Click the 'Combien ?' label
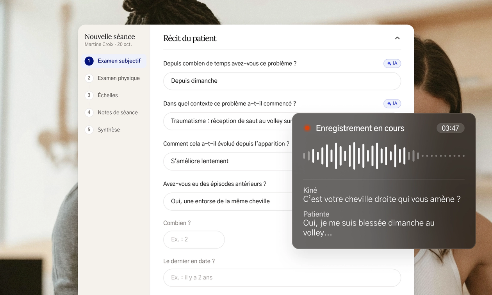 pos(177,223)
